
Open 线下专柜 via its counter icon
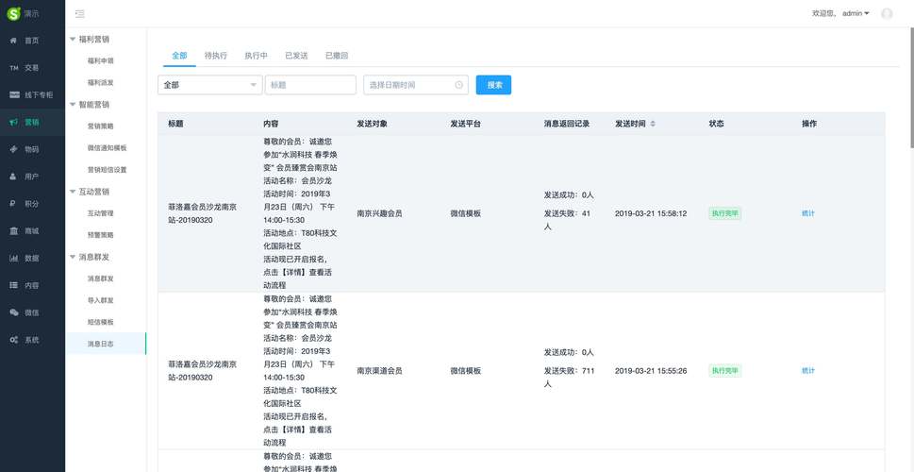tap(13, 95)
